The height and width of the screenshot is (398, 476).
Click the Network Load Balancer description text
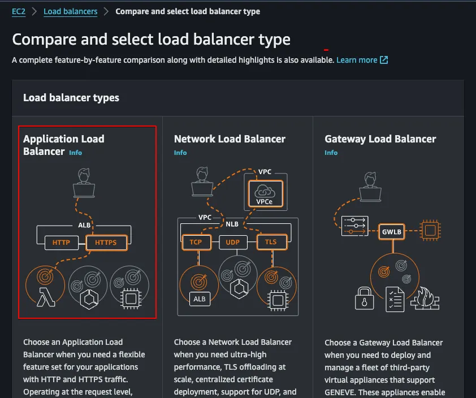(x=235, y=367)
